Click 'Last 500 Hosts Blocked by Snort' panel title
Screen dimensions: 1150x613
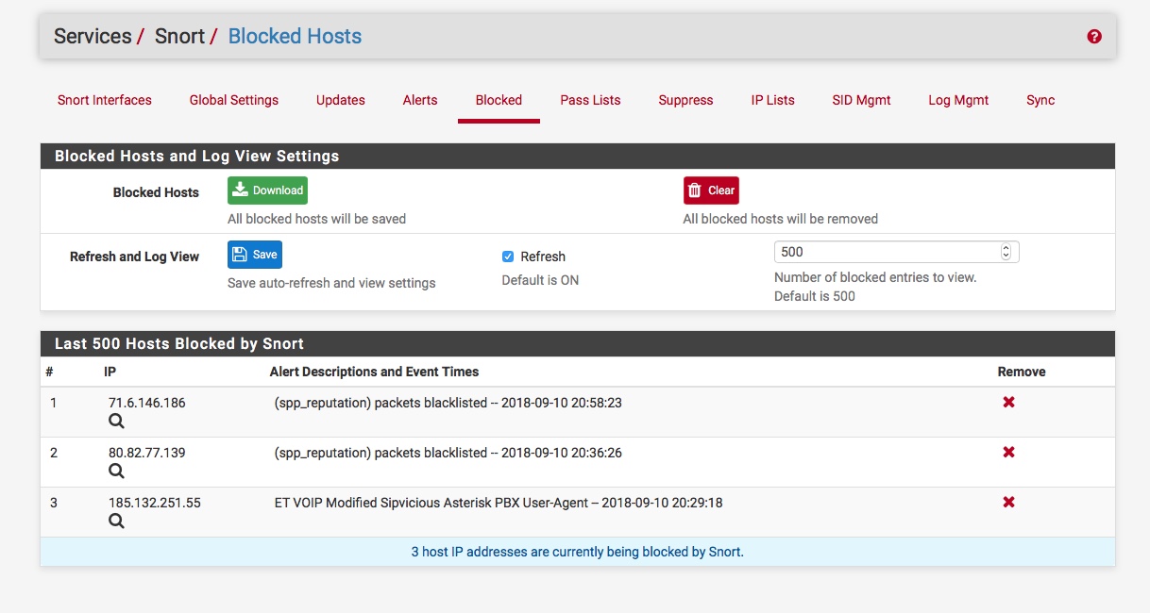pyautogui.click(x=179, y=343)
